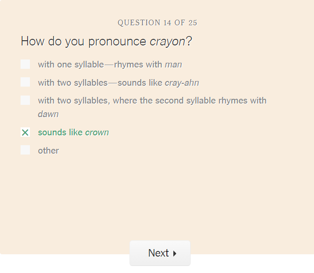
Task: Choose the 'with one syllable' answer text
Action: (x=70, y=65)
